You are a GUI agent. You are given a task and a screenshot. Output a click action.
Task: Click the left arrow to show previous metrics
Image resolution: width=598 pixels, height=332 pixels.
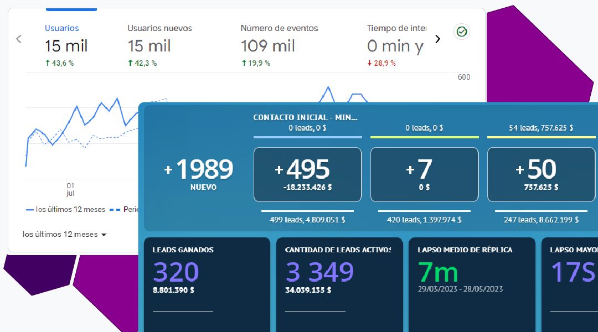point(19,39)
